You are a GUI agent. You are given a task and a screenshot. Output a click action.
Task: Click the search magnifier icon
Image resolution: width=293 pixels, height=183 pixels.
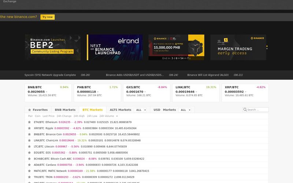pyautogui.click(x=245, y=109)
